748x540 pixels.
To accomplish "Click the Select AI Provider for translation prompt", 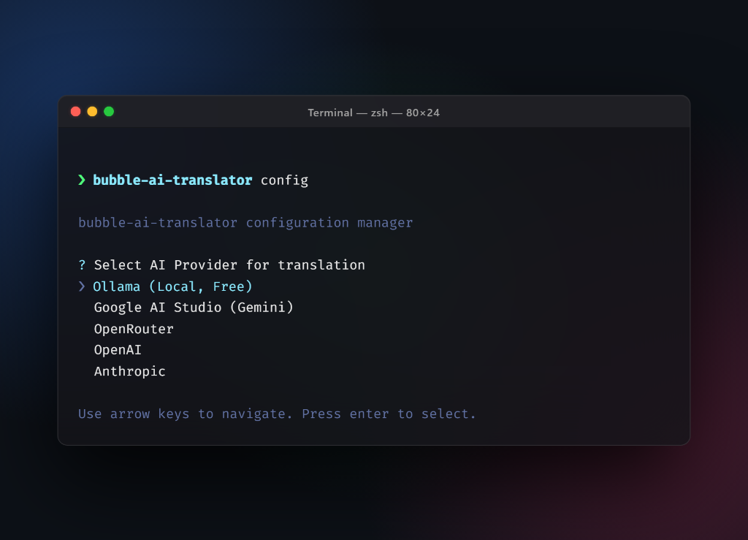I will 229,265.
